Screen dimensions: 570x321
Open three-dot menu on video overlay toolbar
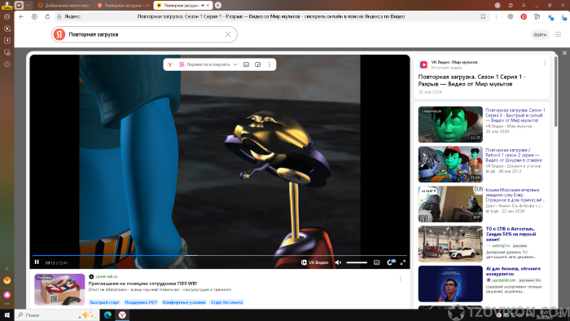pos(270,64)
